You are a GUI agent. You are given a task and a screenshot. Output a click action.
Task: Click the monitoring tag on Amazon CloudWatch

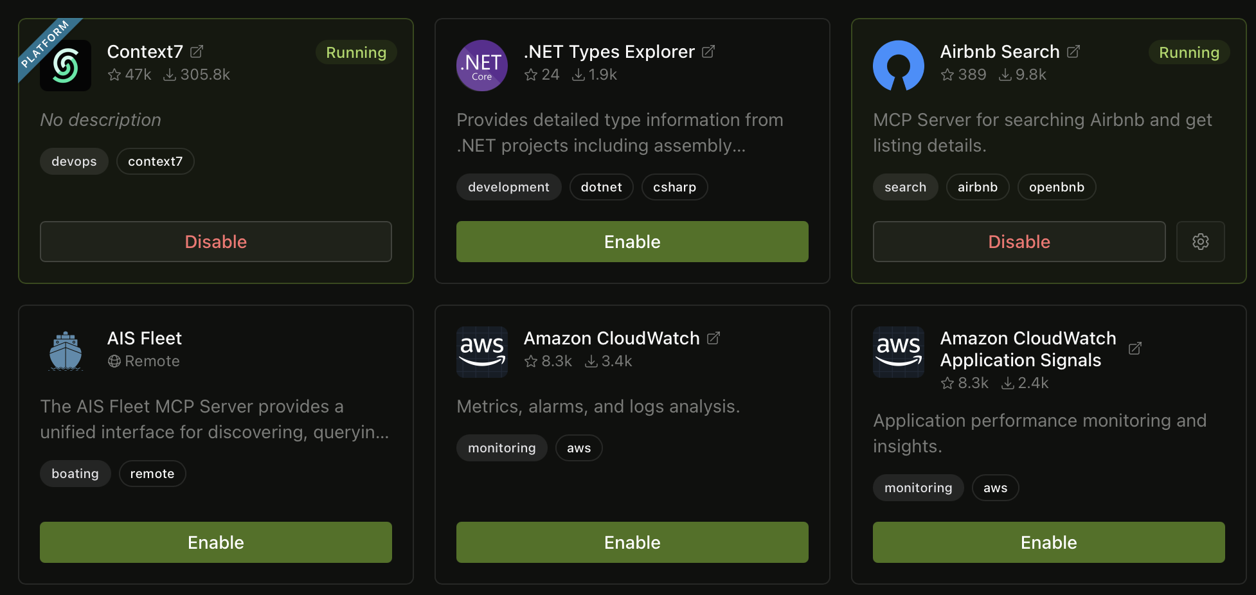tap(501, 448)
